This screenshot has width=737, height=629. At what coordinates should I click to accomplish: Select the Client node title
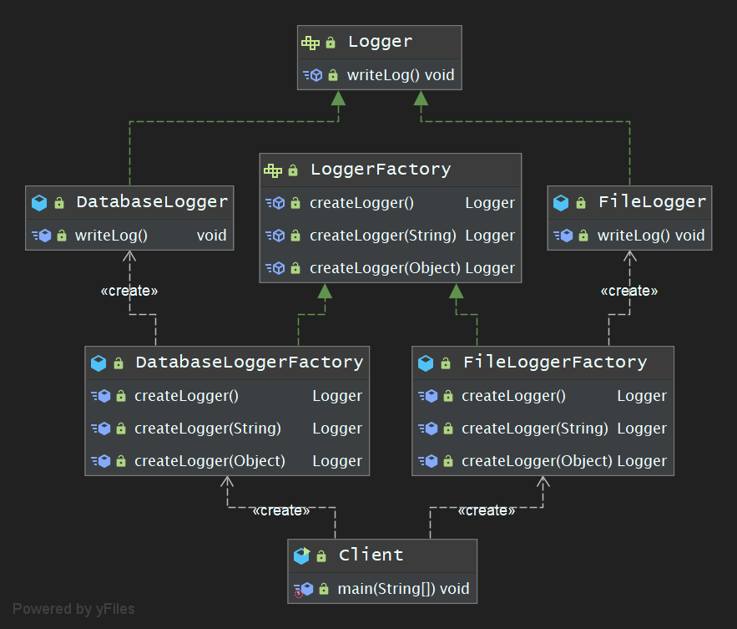pyautogui.click(x=371, y=555)
